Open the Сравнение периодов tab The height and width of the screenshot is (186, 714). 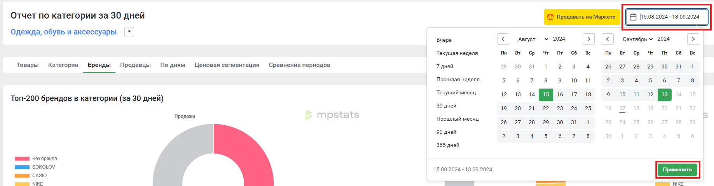(x=300, y=65)
